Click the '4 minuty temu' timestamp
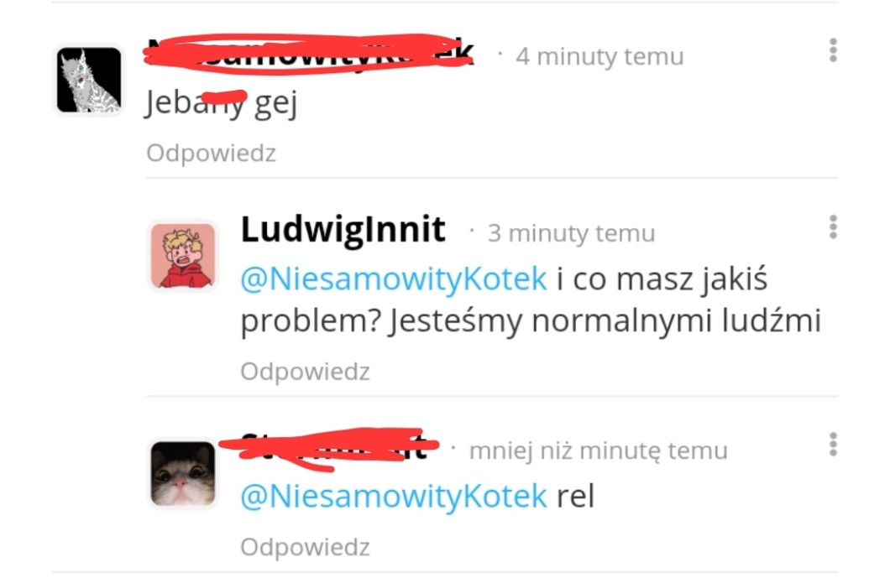This screenshot has height=578, width=890. pos(599,57)
